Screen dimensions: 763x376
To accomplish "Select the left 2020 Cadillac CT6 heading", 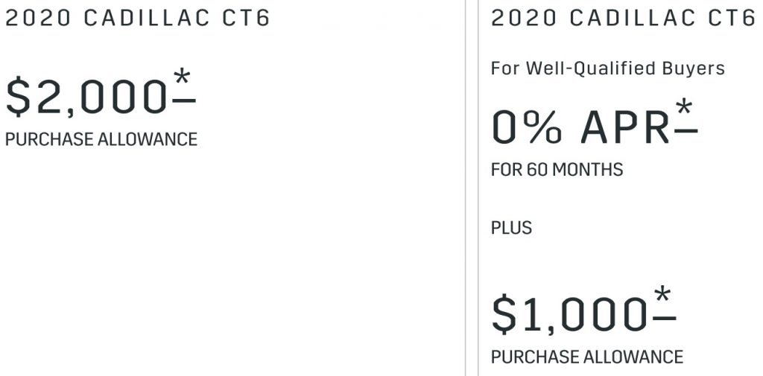I will [x=138, y=19].
